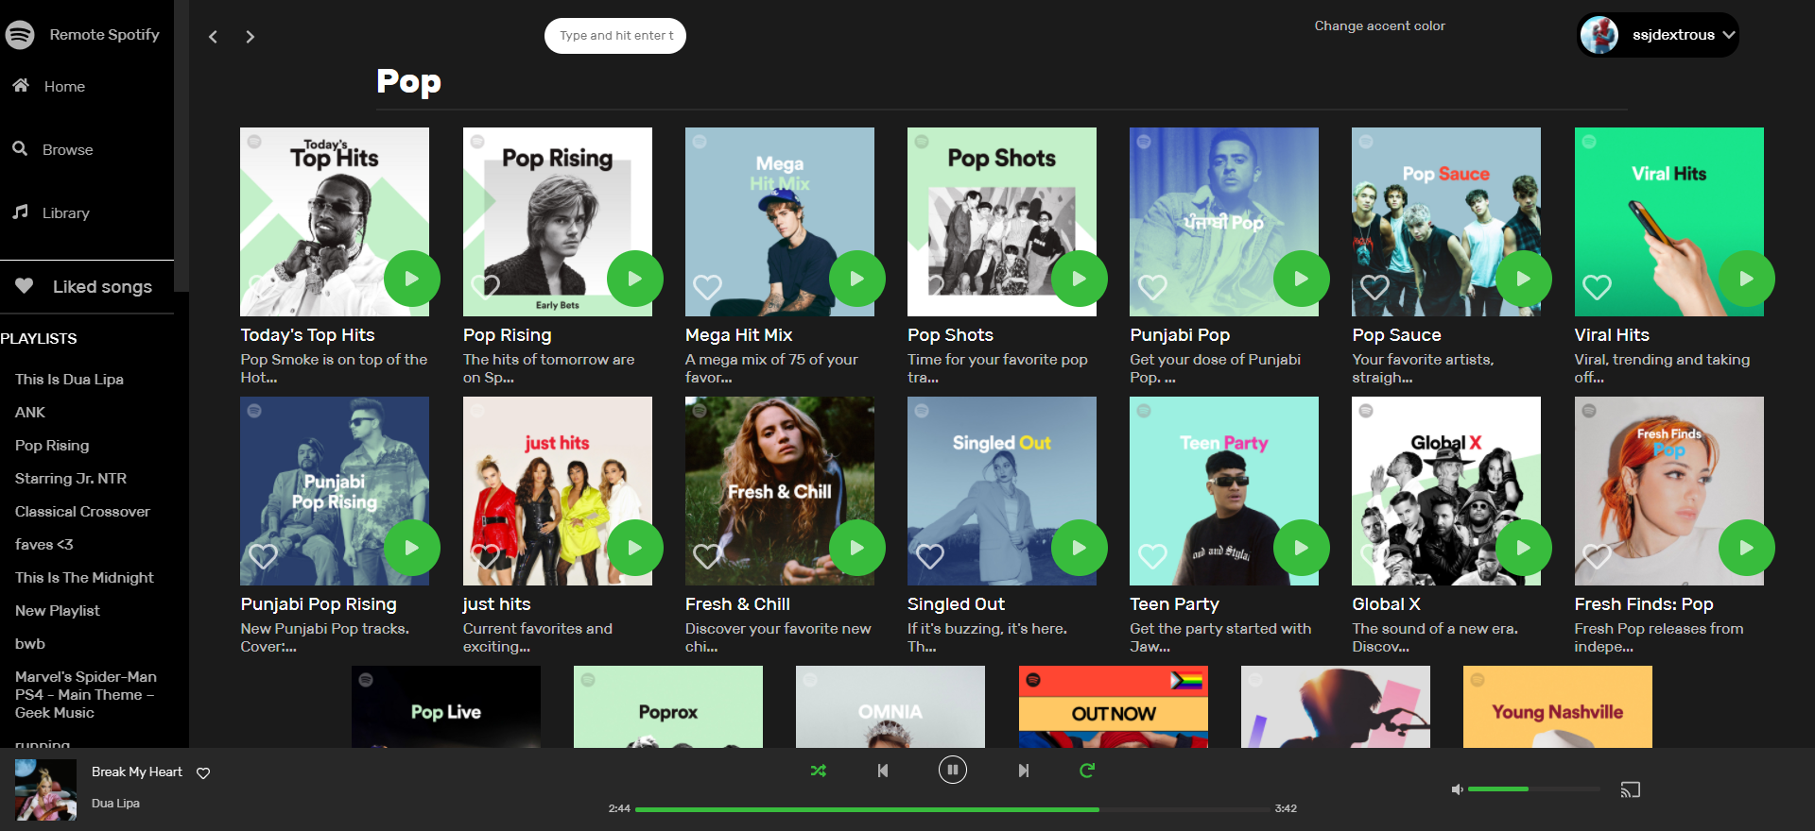Go forward with the right arrow
The image size is (1815, 831).
click(250, 37)
